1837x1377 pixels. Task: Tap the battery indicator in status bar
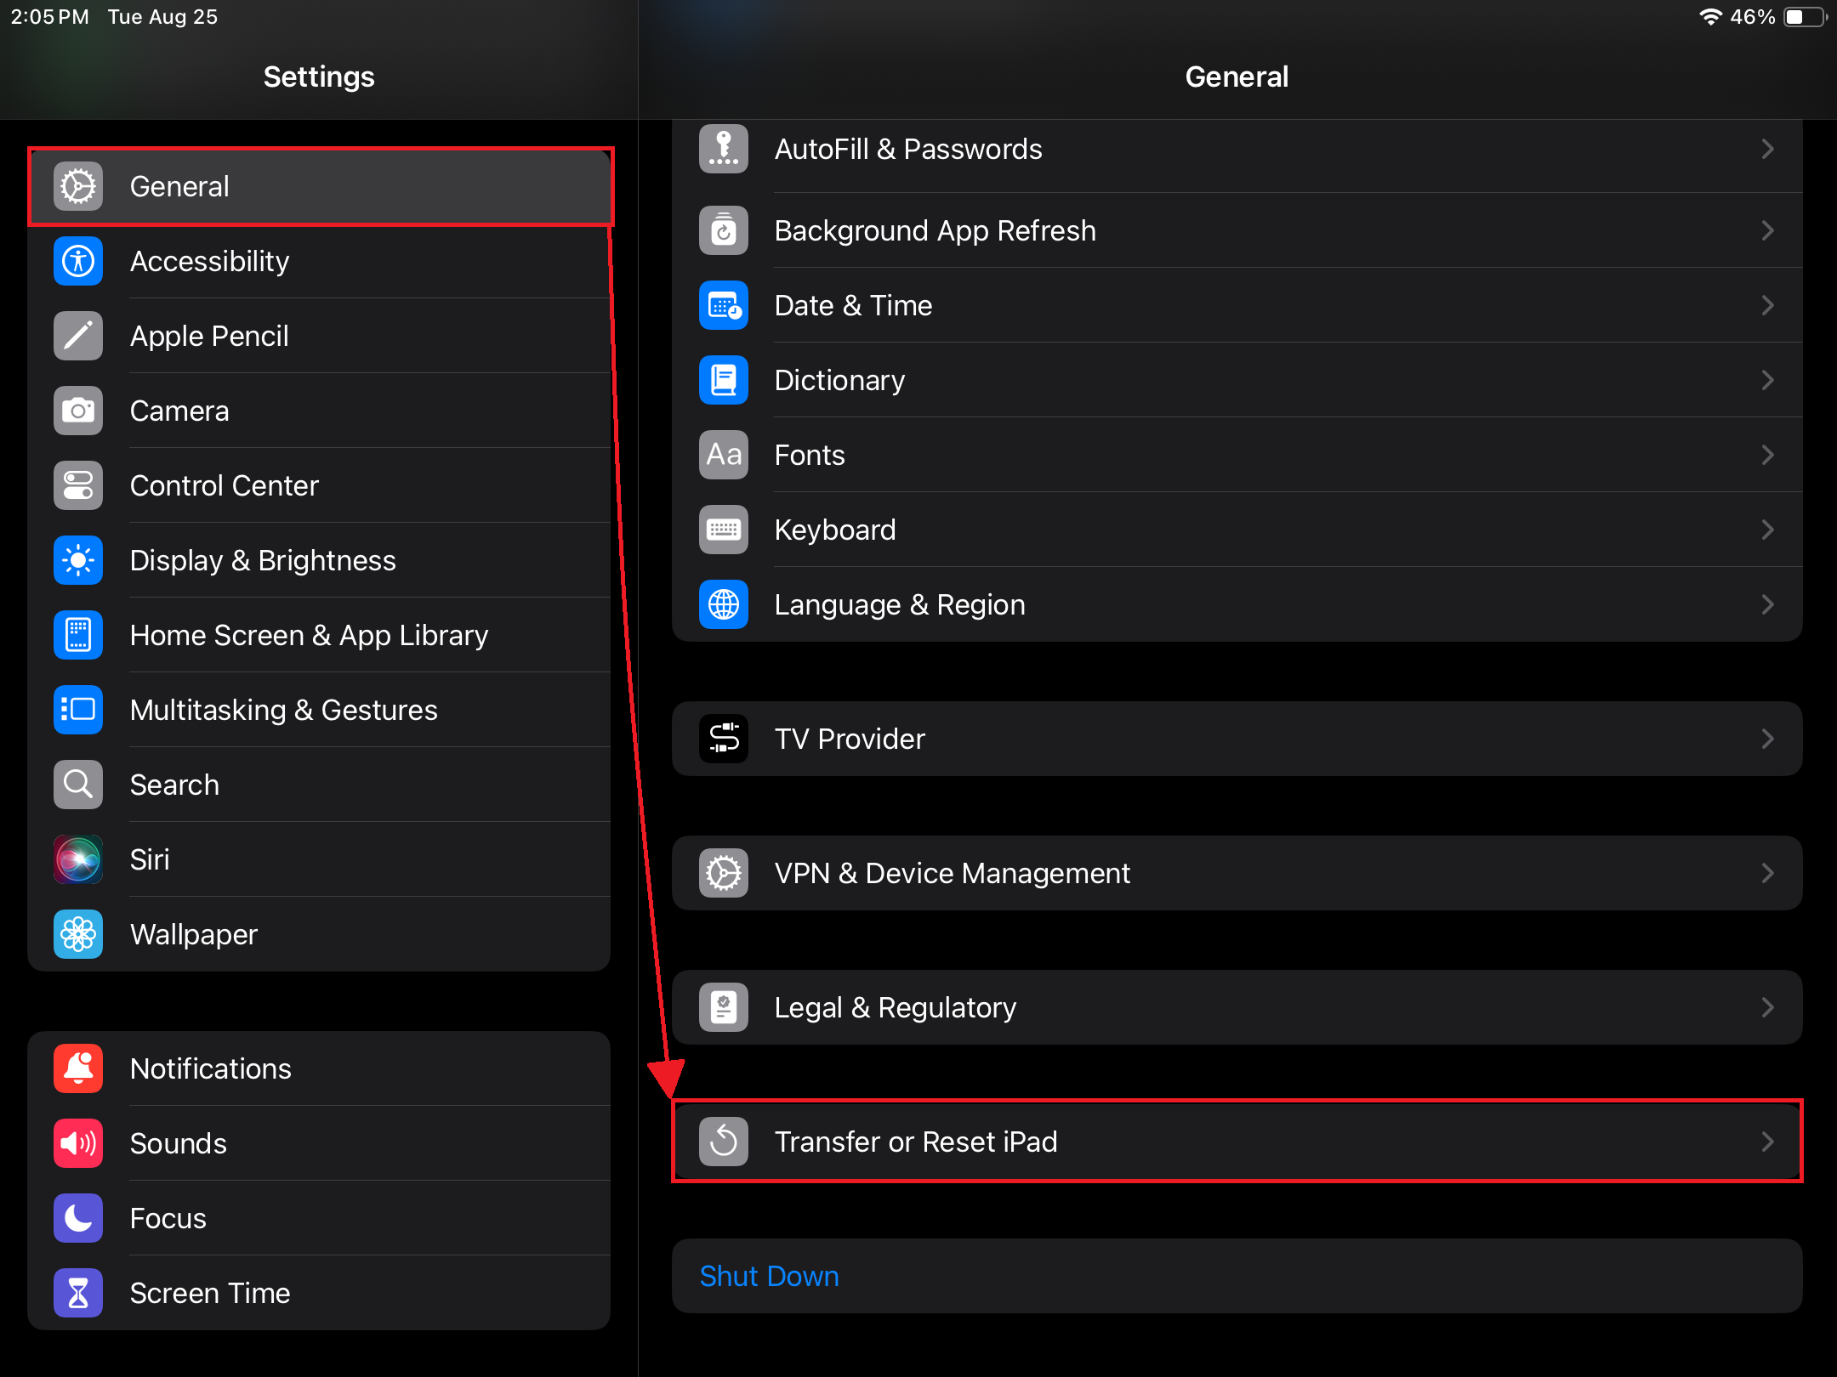tap(1805, 17)
